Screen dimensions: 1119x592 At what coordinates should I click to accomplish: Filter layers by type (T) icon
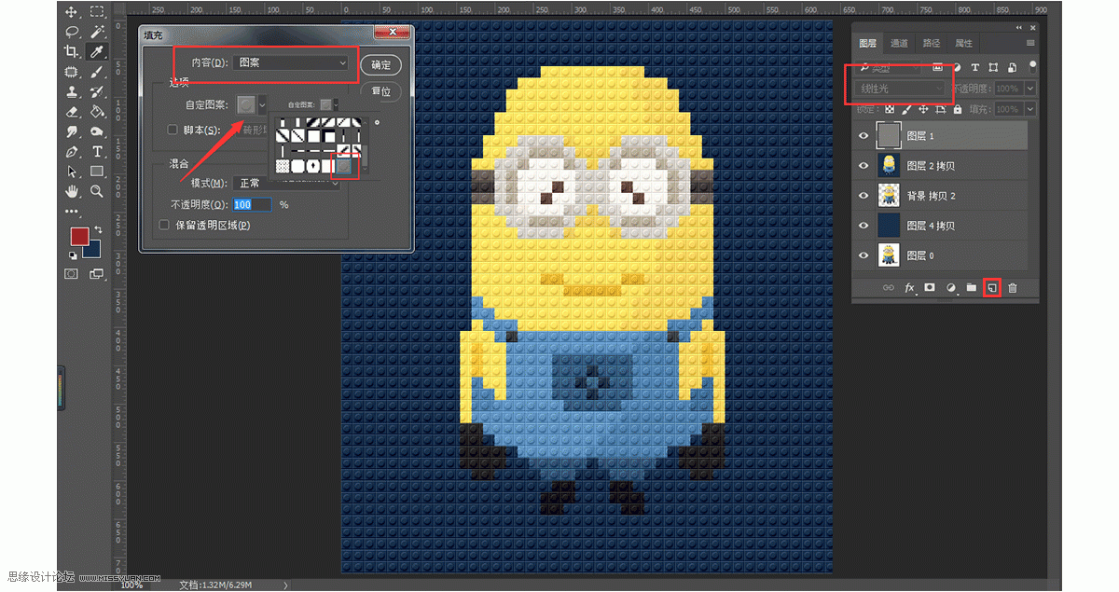(975, 67)
